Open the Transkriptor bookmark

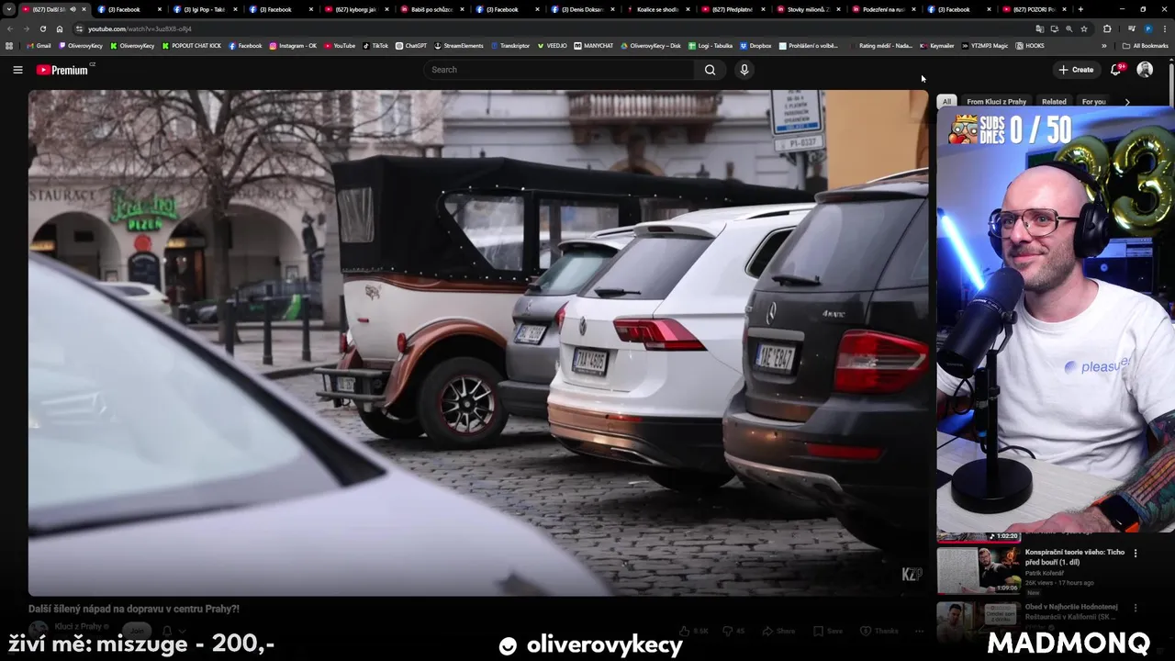pyautogui.click(x=510, y=45)
